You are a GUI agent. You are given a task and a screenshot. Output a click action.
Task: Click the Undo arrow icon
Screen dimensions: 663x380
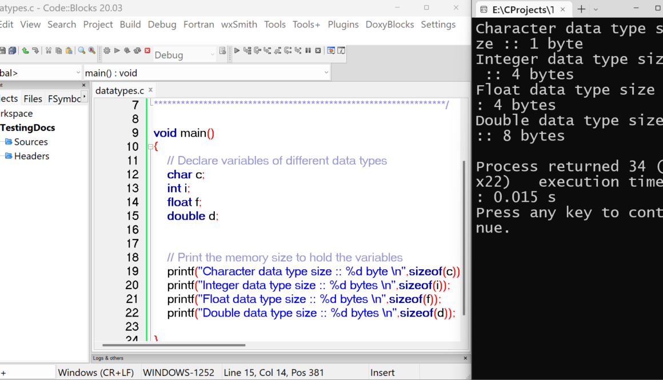pos(25,50)
